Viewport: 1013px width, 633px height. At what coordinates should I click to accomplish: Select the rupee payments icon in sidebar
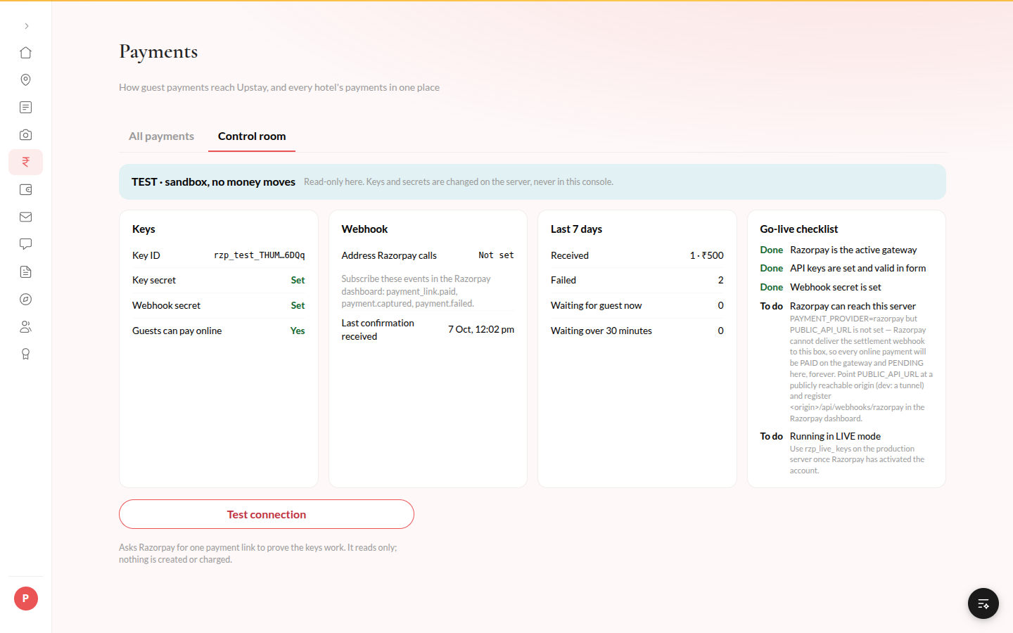[x=25, y=162]
